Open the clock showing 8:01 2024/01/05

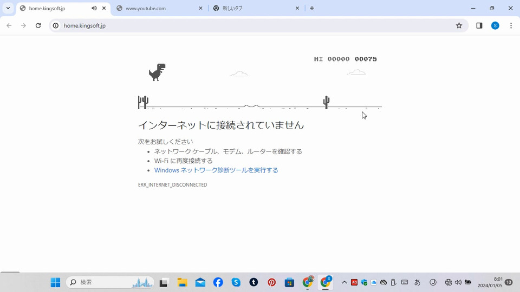(x=490, y=282)
